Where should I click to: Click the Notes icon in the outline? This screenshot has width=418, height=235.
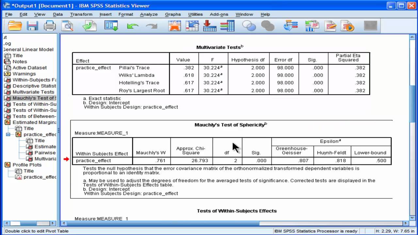point(7,62)
